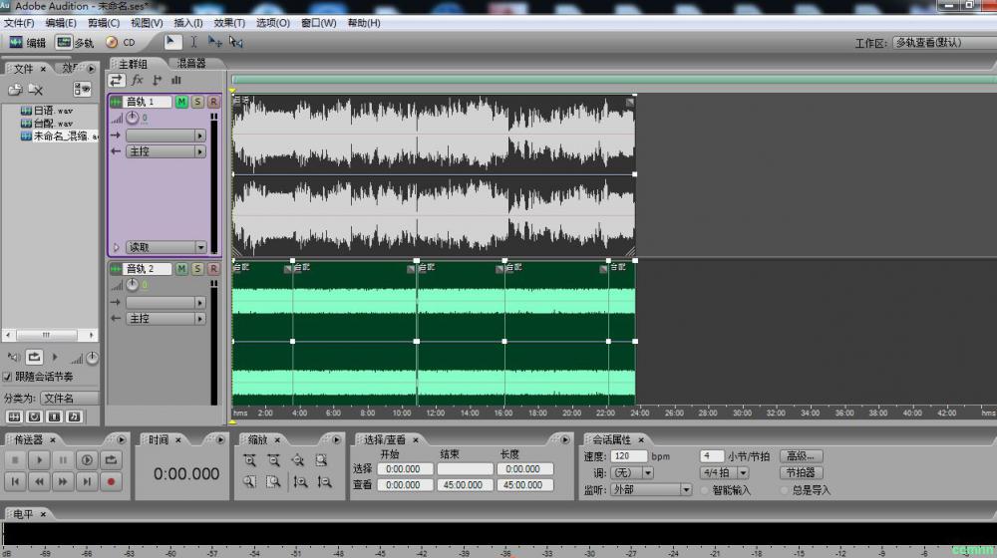Switch to the 混音器 tab
997x558 pixels.
[190, 64]
